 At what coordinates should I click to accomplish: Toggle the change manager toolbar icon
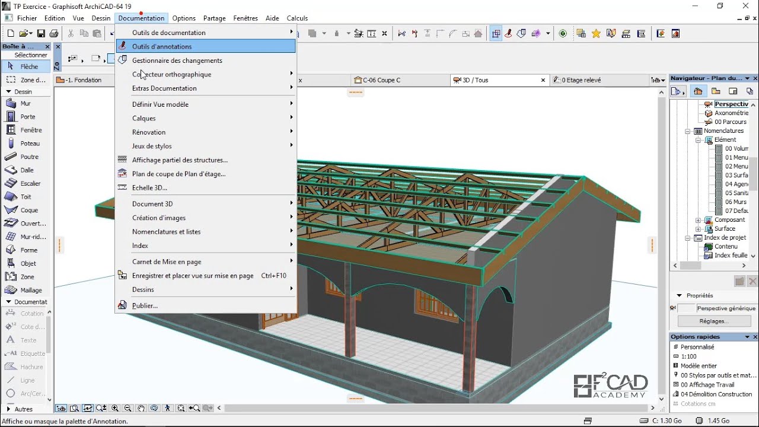(522, 34)
